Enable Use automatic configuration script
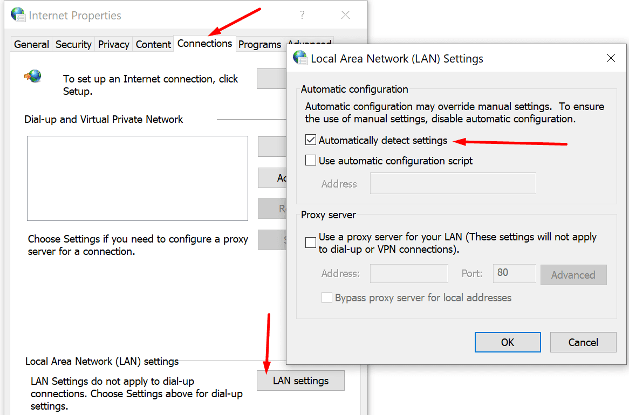The width and height of the screenshot is (629, 415). click(311, 161)
